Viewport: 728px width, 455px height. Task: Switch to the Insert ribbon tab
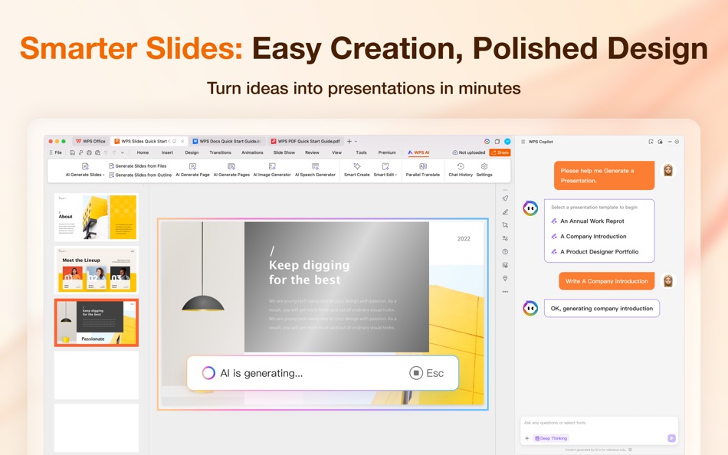pos(167,152)
